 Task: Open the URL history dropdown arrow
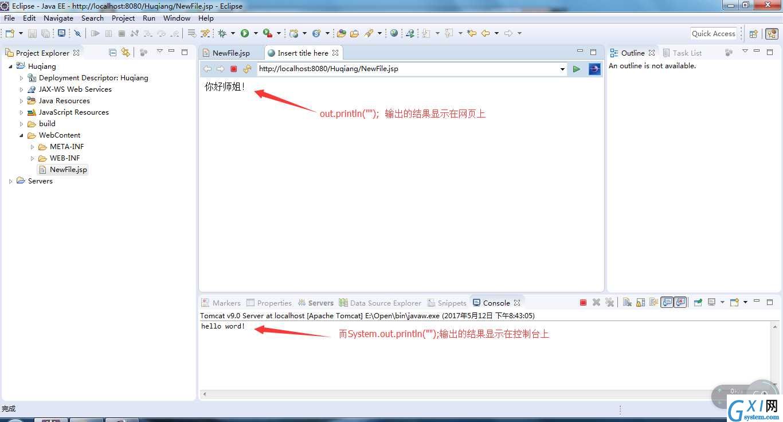tap(562, 69)
